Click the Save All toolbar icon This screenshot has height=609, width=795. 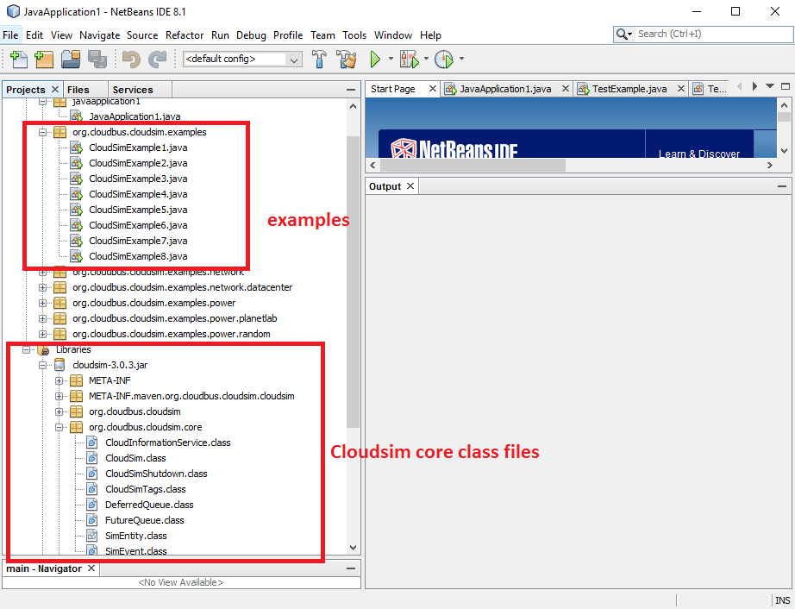97,60
